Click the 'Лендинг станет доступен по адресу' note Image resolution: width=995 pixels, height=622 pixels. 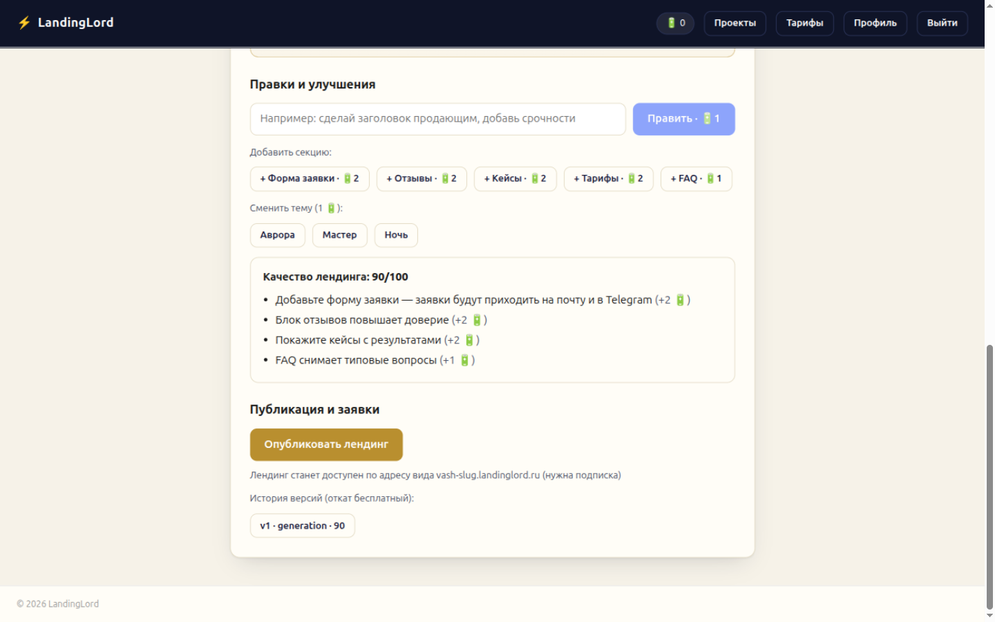[x=435, y=475]
